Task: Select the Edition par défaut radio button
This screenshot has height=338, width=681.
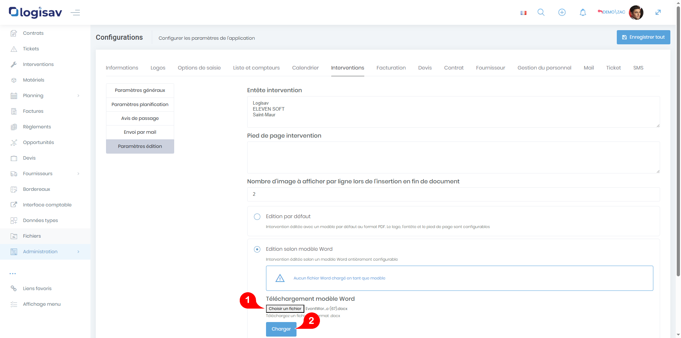Action: coord(257,217)
